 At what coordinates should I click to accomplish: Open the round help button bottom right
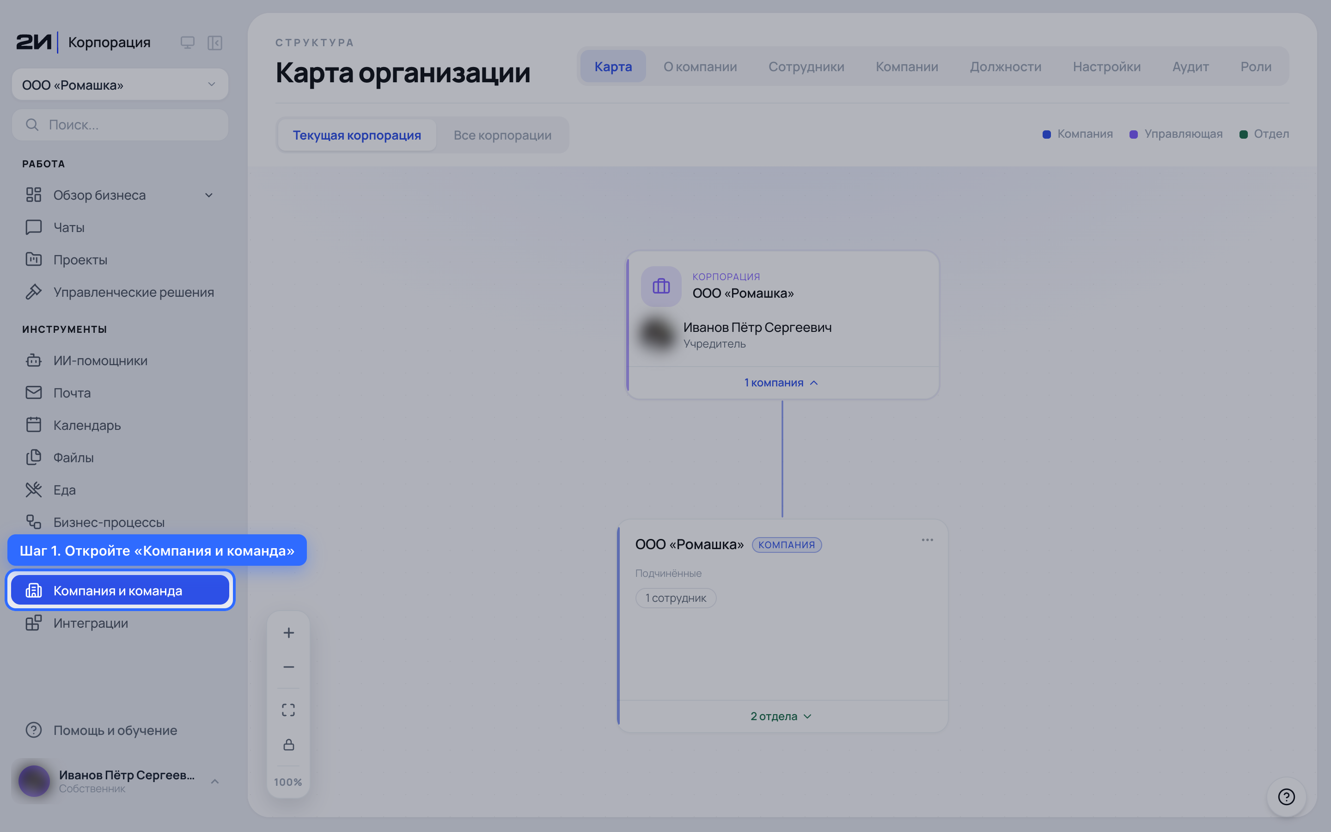(x=1287, y=796)
